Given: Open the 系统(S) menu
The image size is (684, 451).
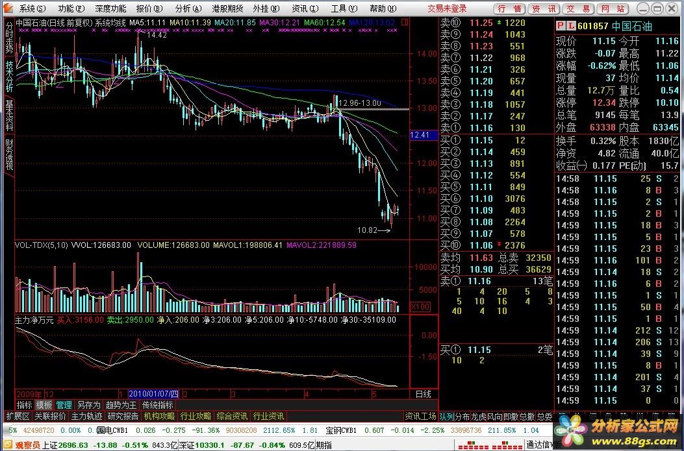Looking at the screenshot, I should click(x=32, y=8).
